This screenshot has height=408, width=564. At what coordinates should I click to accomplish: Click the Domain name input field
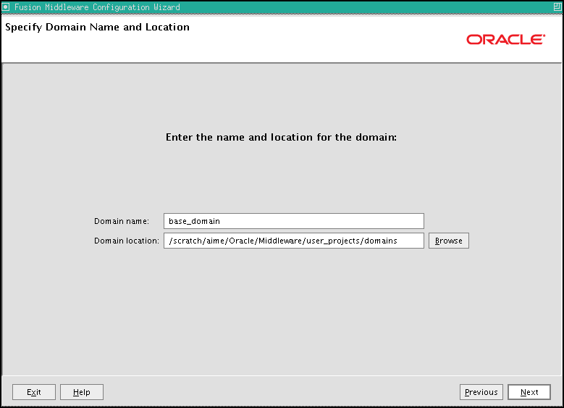point(293,221)
